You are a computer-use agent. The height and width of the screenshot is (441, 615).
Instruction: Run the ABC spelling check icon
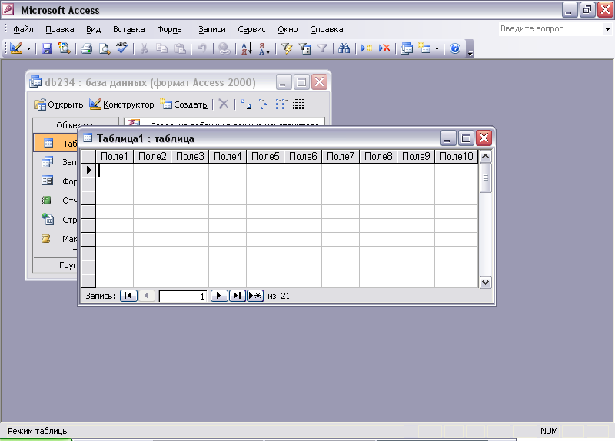[122, 48]
